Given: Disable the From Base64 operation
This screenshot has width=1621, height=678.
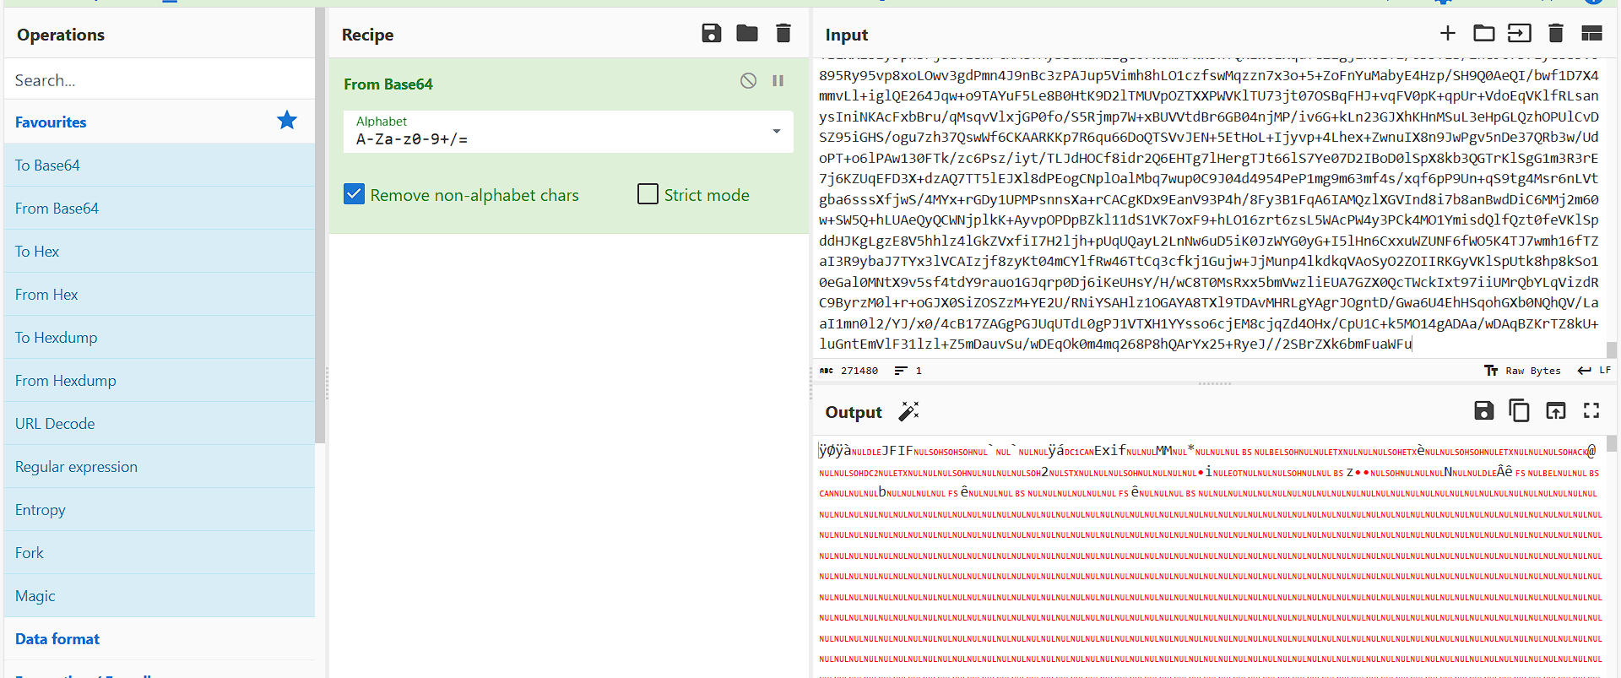Looking at the screenshot, I should pyautogui.click(x=748, y=81).
